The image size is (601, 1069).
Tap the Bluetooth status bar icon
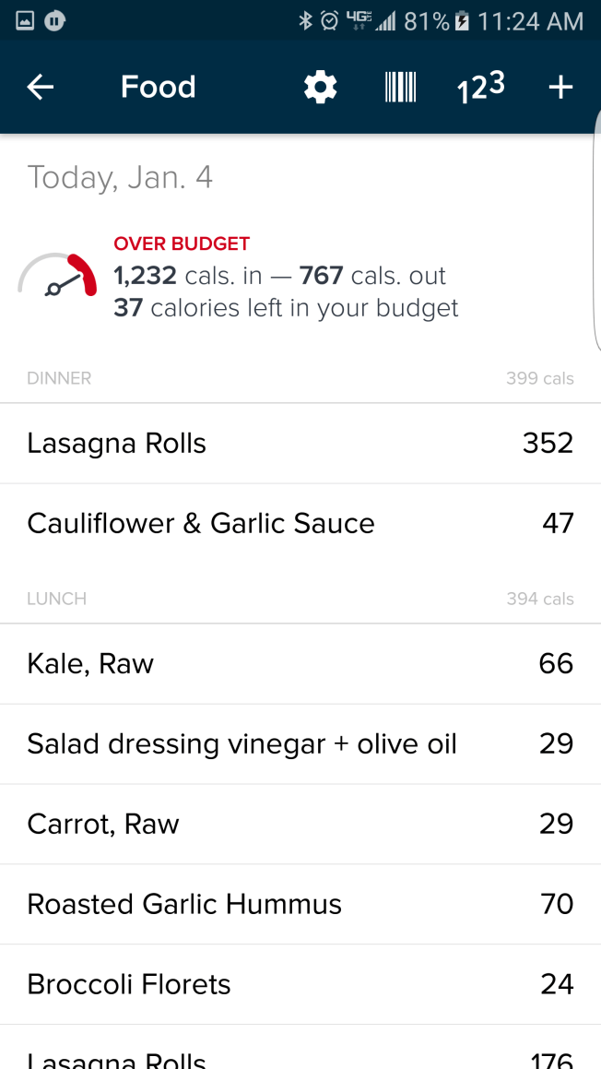coord(305,20)
